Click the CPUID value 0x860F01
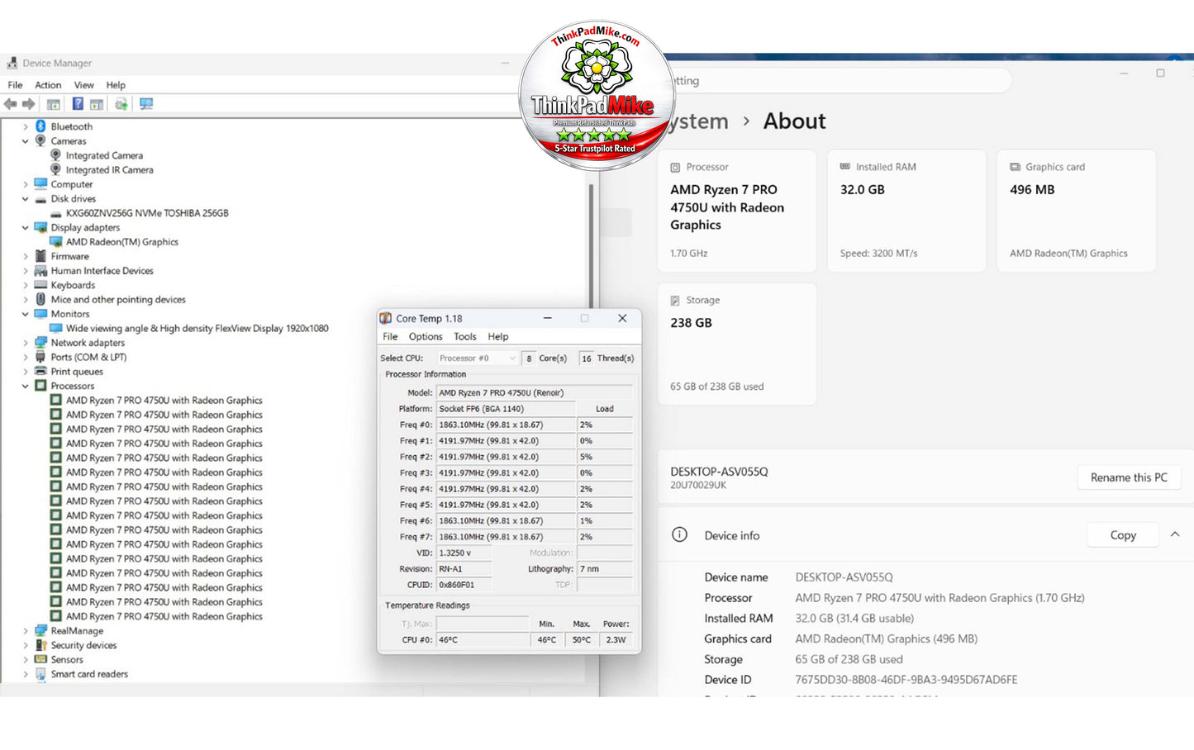 tap(463, 585)
